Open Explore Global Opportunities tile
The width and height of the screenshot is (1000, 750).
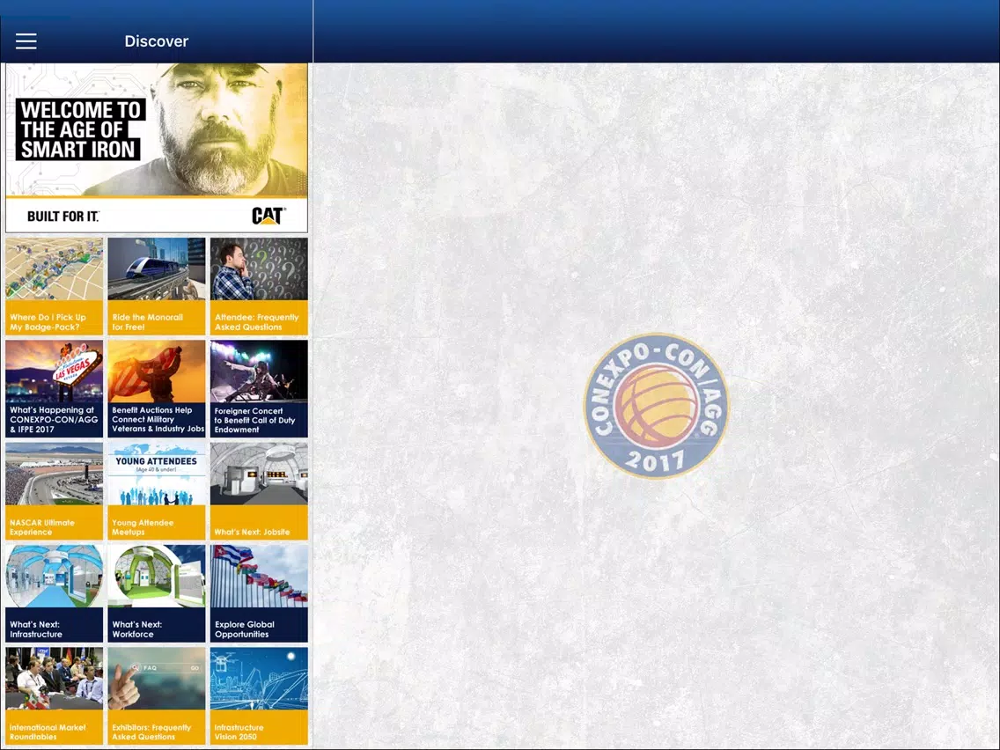(259, 593)
